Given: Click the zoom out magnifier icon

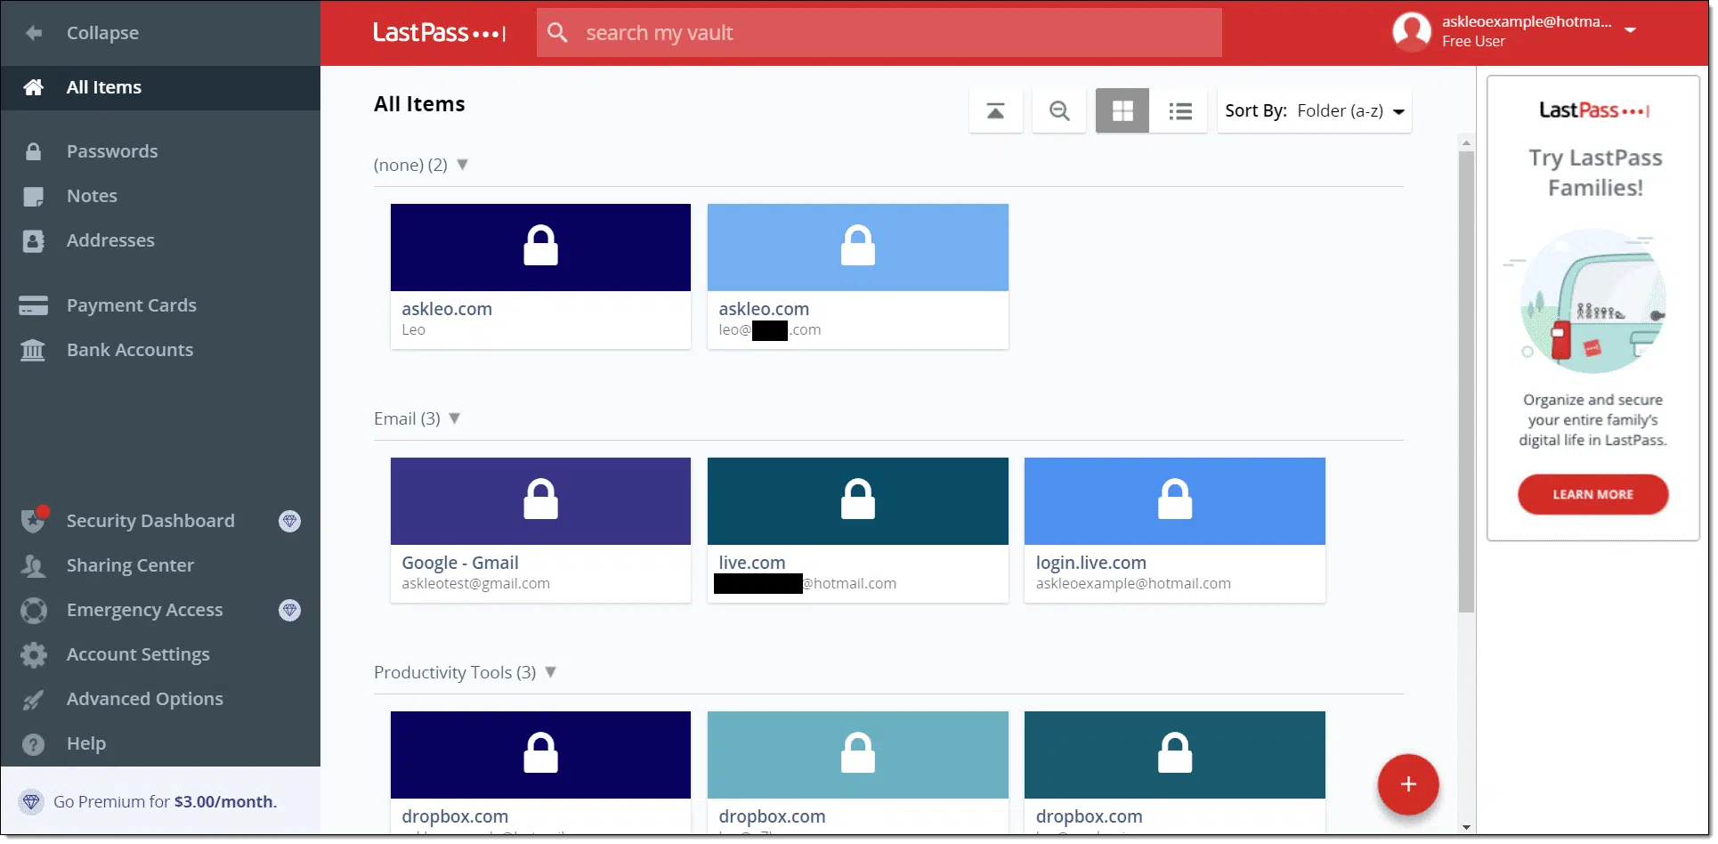Looking at the screenshot, I should [1058, 110].
